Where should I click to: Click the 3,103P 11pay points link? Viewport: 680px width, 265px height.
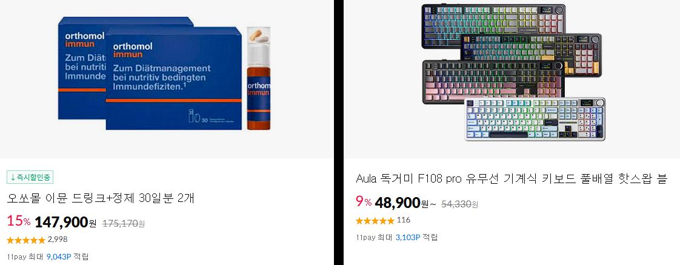408,237
